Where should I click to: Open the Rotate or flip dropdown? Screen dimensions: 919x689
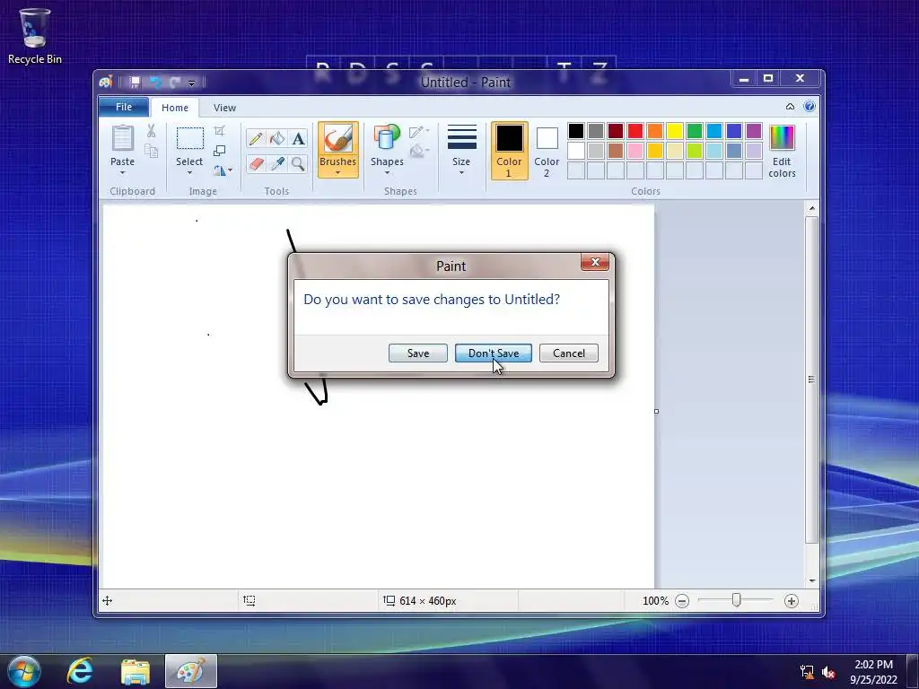tap(223, 170)
